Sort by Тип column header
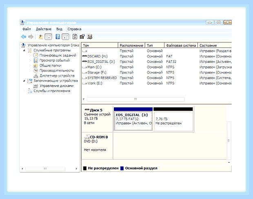 click(x=155, y=45)
